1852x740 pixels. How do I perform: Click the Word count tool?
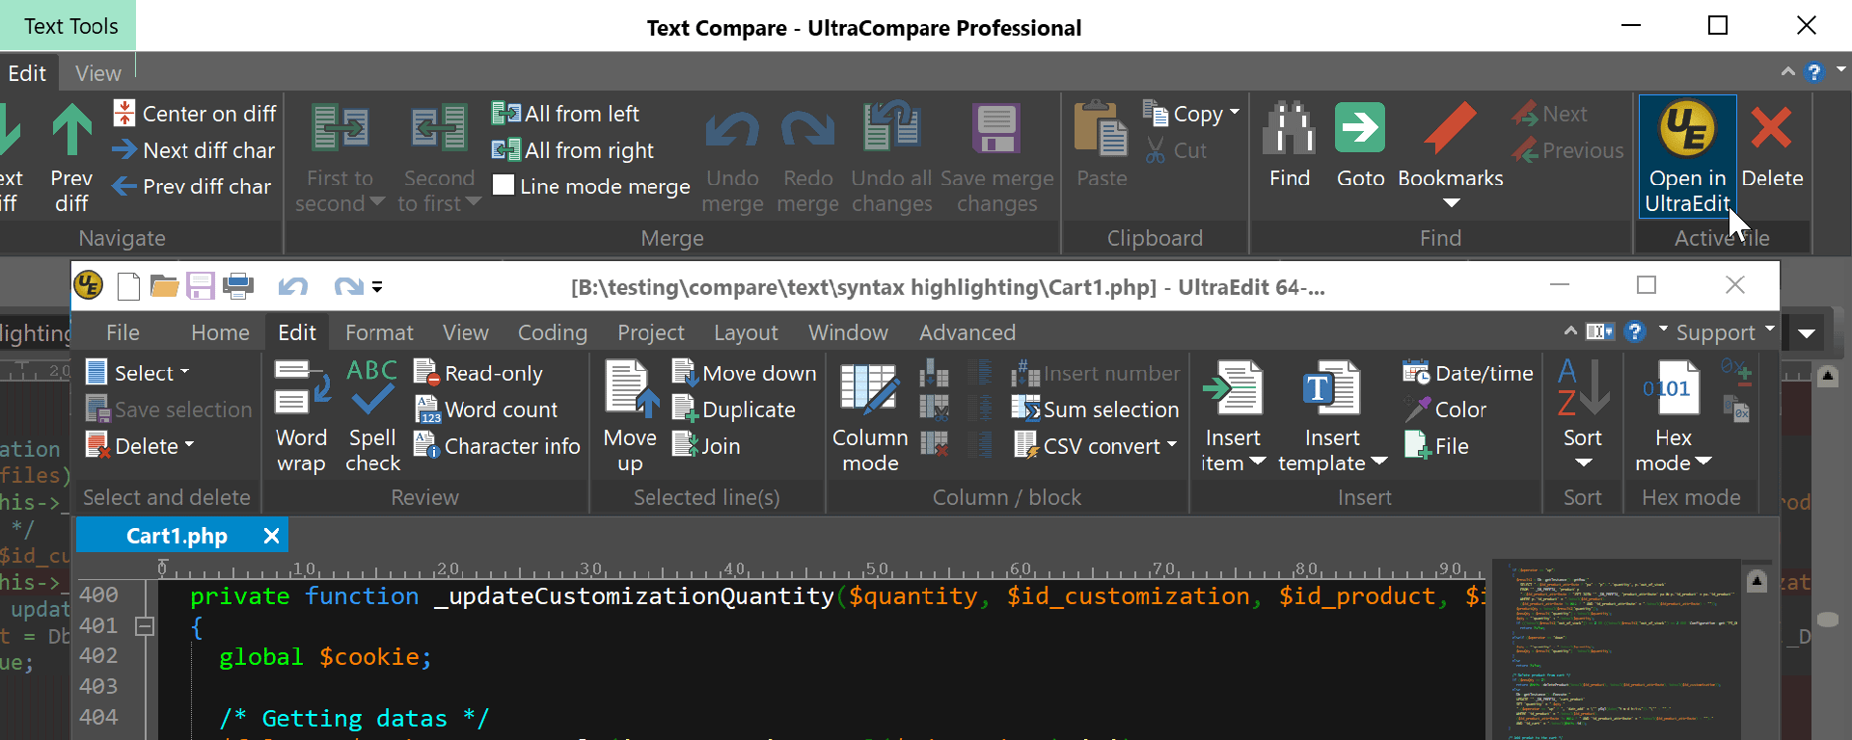(x=486, y=410)
